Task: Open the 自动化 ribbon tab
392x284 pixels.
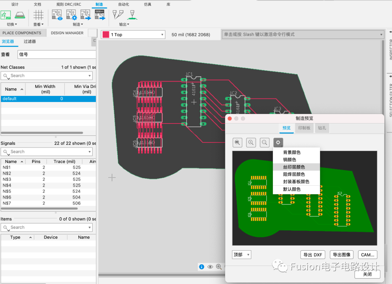Action: click(123, 4)
